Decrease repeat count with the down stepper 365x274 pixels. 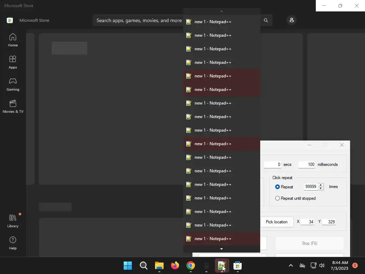(x=321, y=188)
